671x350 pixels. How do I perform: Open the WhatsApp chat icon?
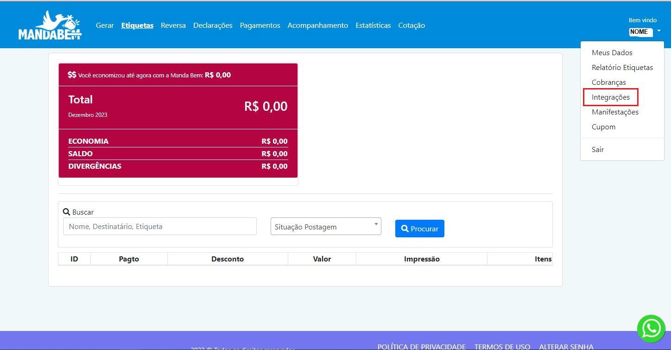651,328
